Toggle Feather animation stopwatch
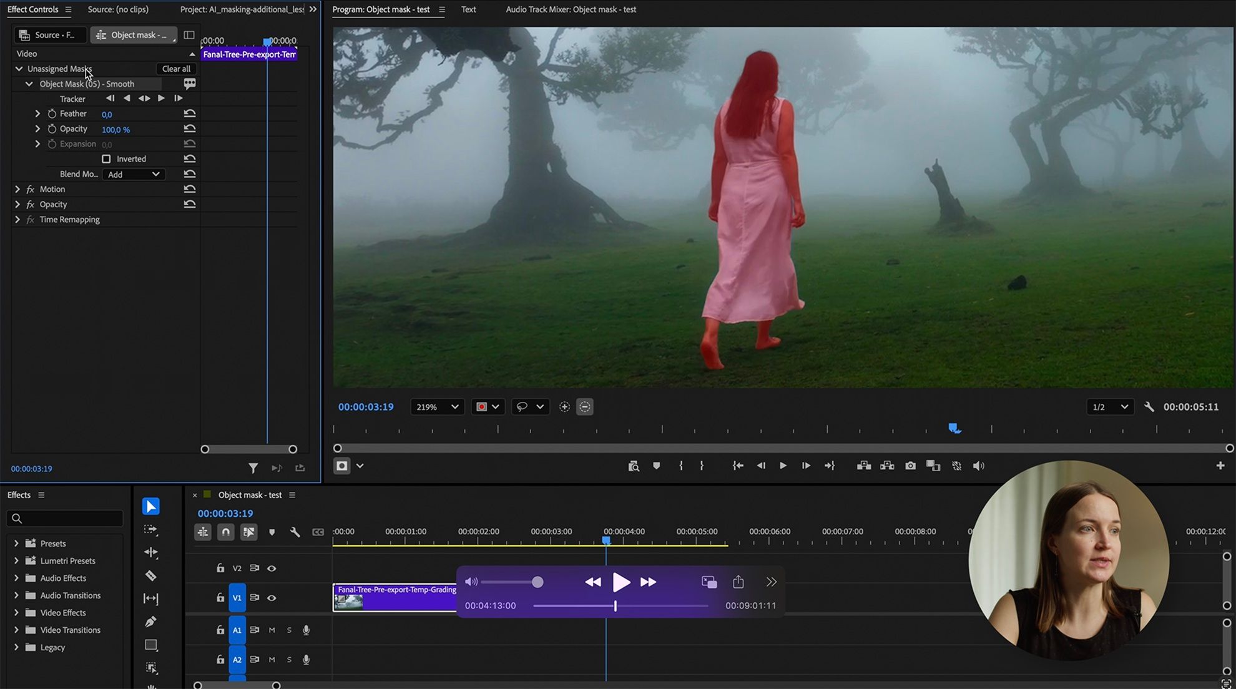This screenshot has height=689, width=1236. 52,114
